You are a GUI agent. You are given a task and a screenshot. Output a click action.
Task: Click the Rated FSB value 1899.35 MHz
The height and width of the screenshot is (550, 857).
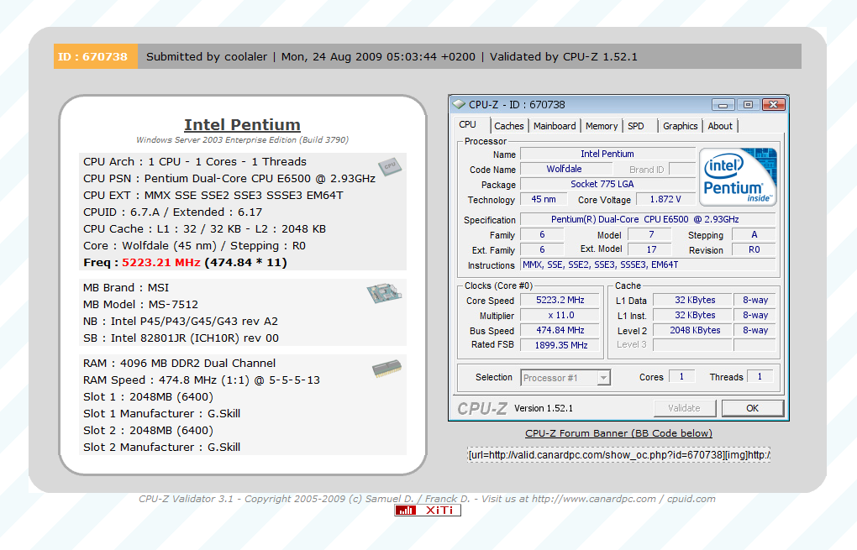point(560,345)
